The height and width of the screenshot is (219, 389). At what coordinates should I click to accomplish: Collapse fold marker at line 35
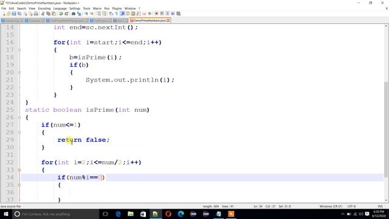tap(19, 185)
